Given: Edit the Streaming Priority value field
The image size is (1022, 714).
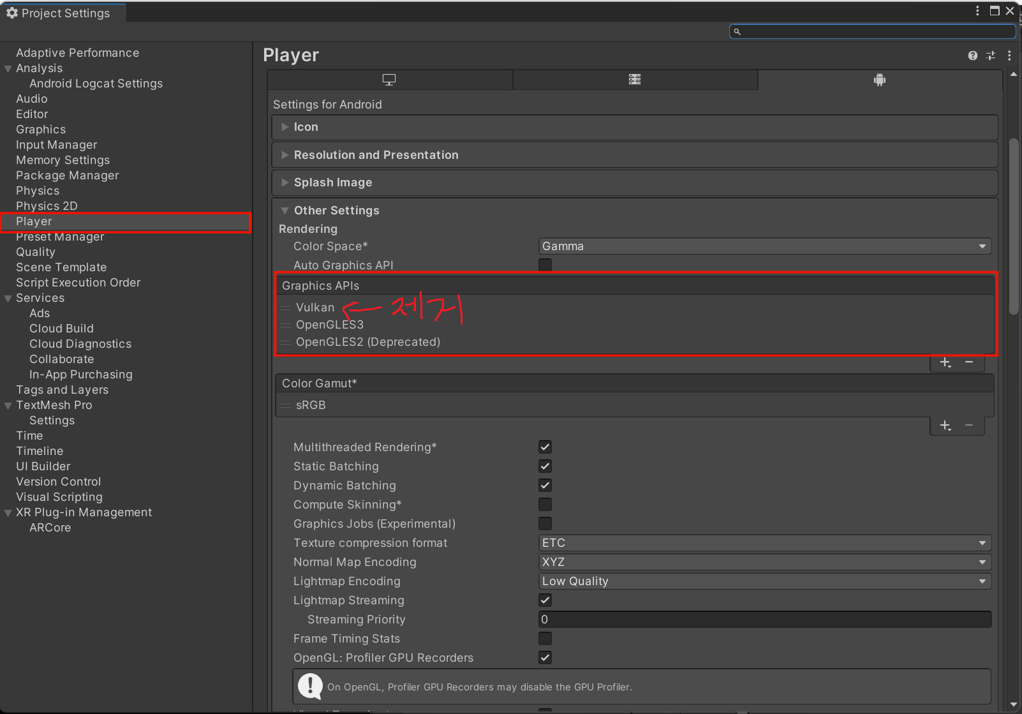Looking at the screenshot, I should tap(765, 620).
